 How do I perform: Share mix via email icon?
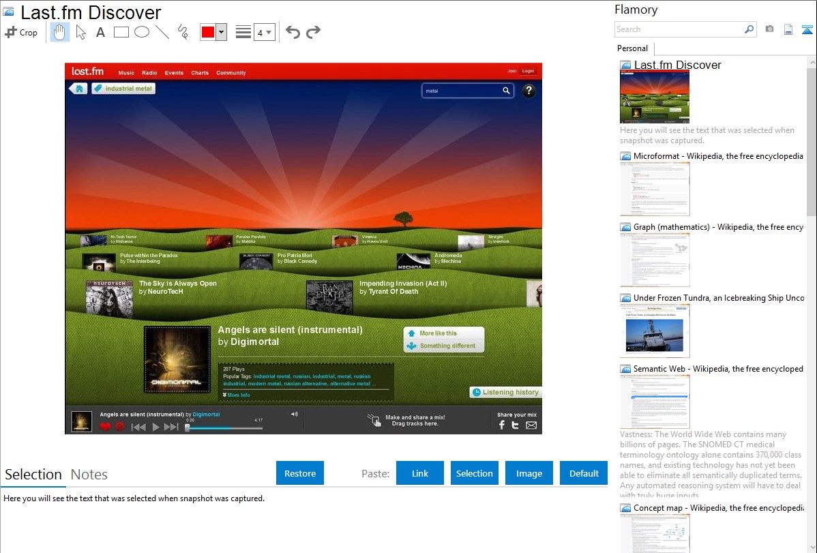531,425
